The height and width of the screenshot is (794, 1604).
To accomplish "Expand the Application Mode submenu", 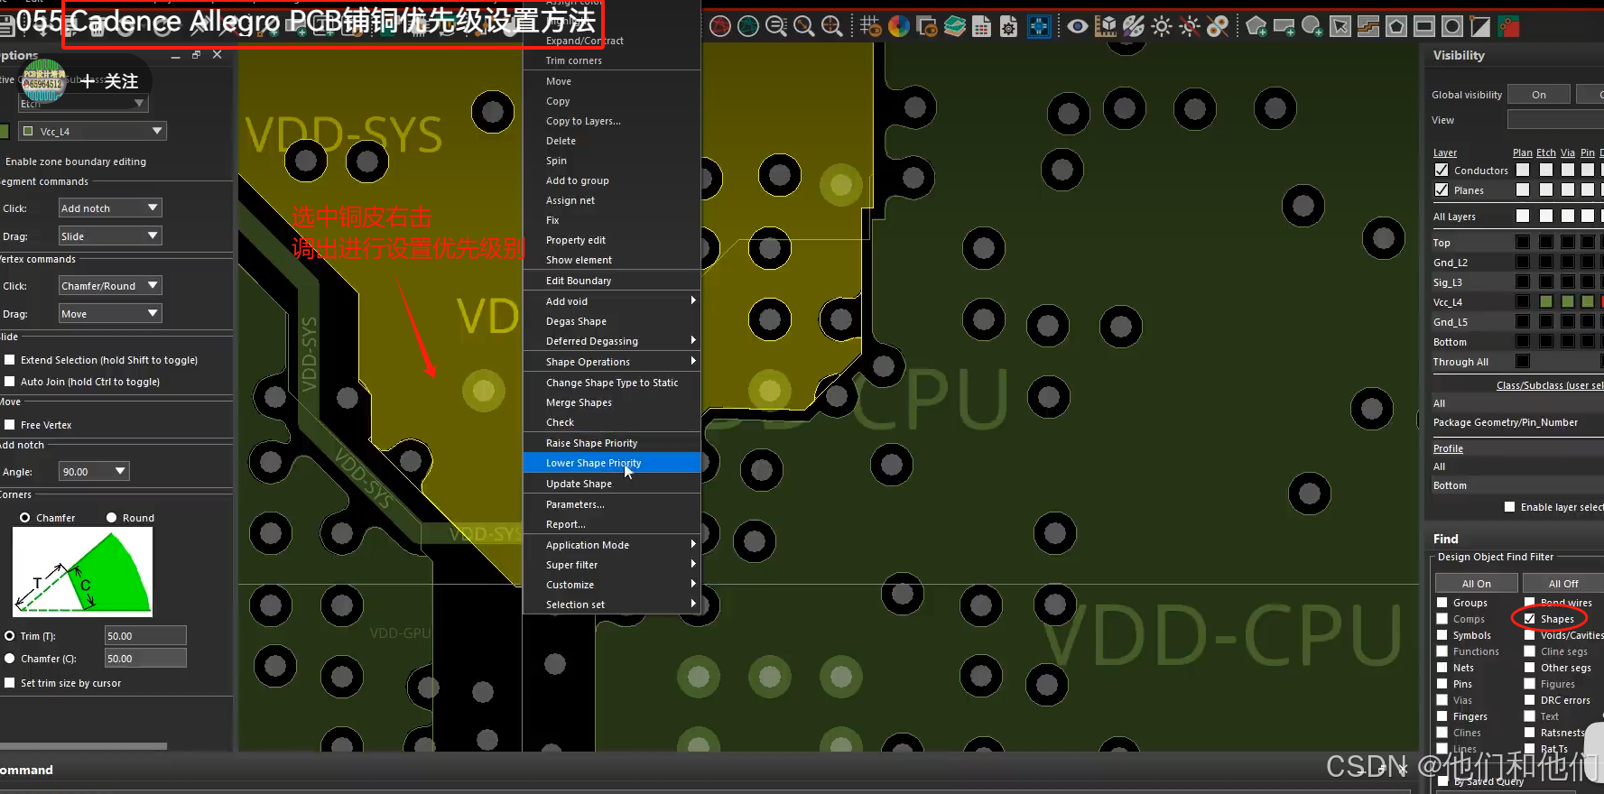I will [612, 545].
